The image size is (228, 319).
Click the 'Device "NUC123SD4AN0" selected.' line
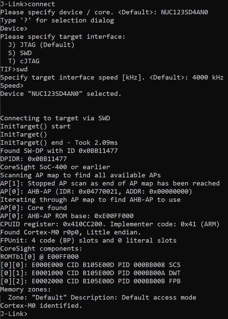(x=61, y=94)
